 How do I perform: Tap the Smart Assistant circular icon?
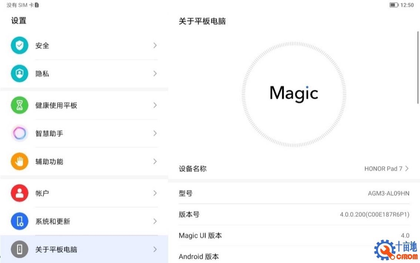pyautogui.click(x=19, y=133)
